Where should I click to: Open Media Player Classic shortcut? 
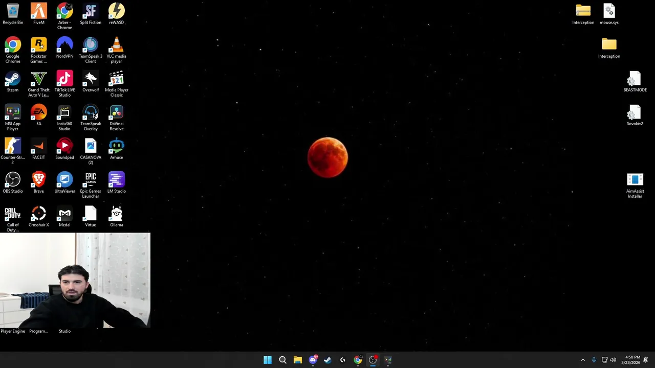coord(116,84)
